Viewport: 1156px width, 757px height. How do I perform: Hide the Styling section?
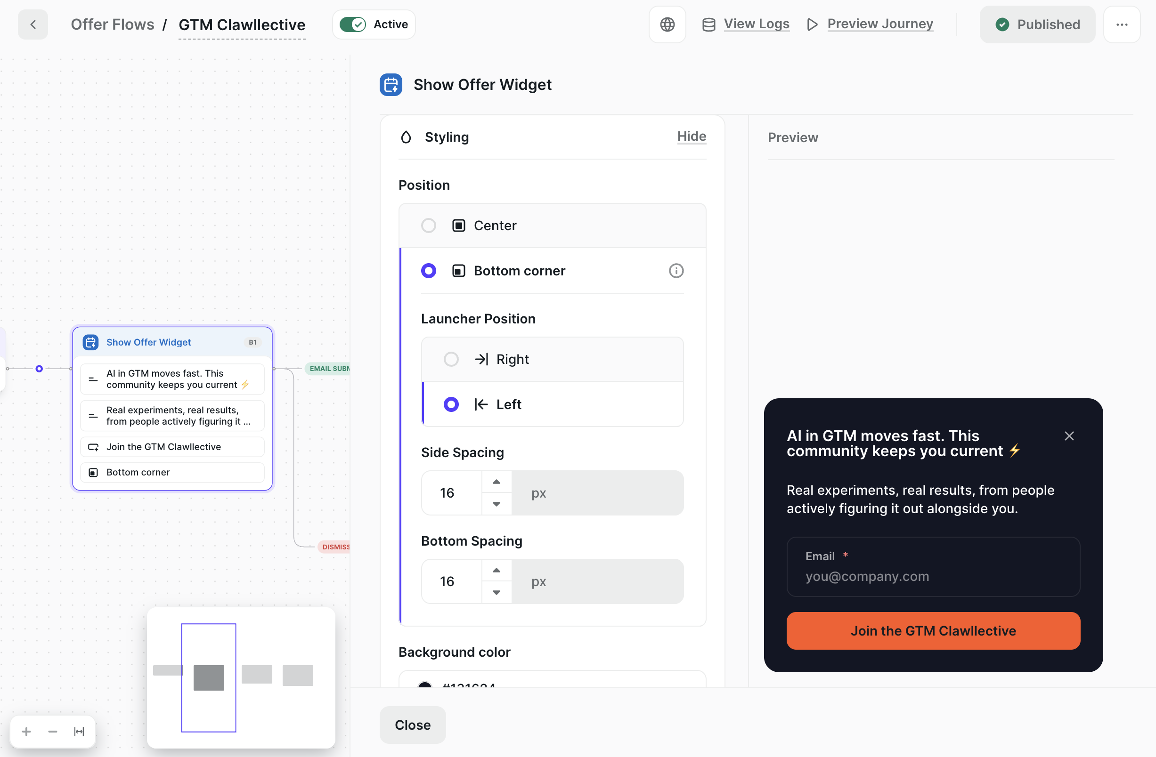tap(691, 137)
